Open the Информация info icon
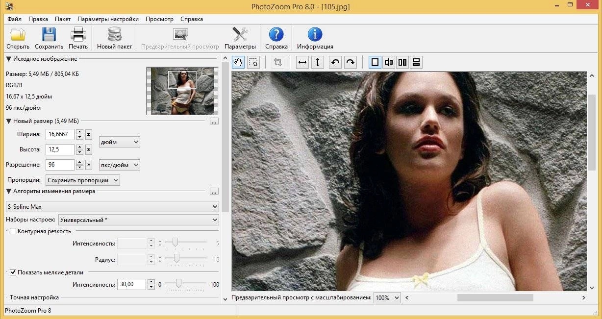The width and height of the screenshot is (602, 319). [x=315, y=35]
